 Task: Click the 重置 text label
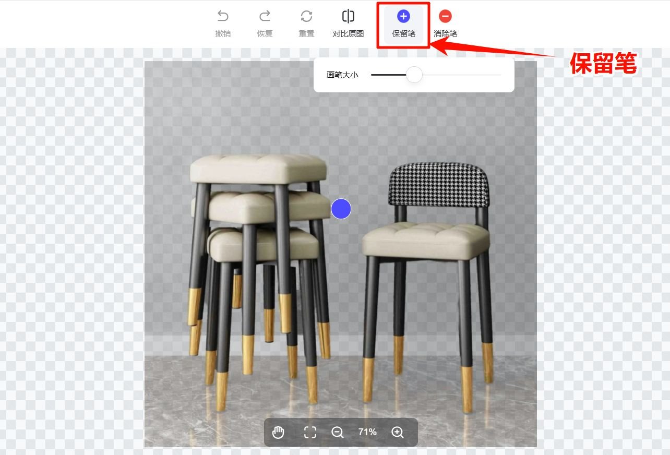click(x=306, y=33)
